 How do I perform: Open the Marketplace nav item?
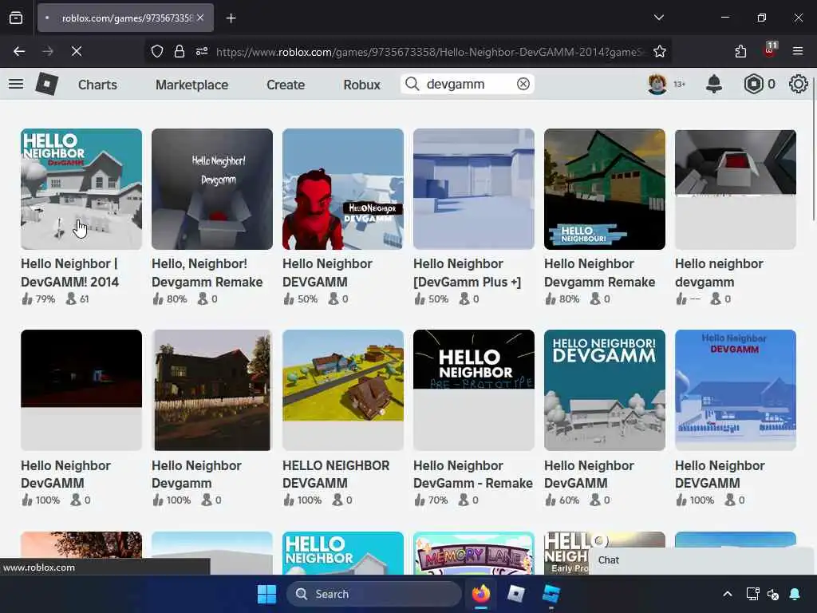point(191,85)
